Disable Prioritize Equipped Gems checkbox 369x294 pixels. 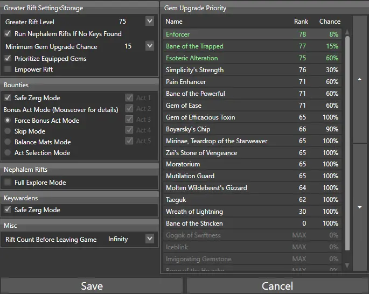(8, 59)
